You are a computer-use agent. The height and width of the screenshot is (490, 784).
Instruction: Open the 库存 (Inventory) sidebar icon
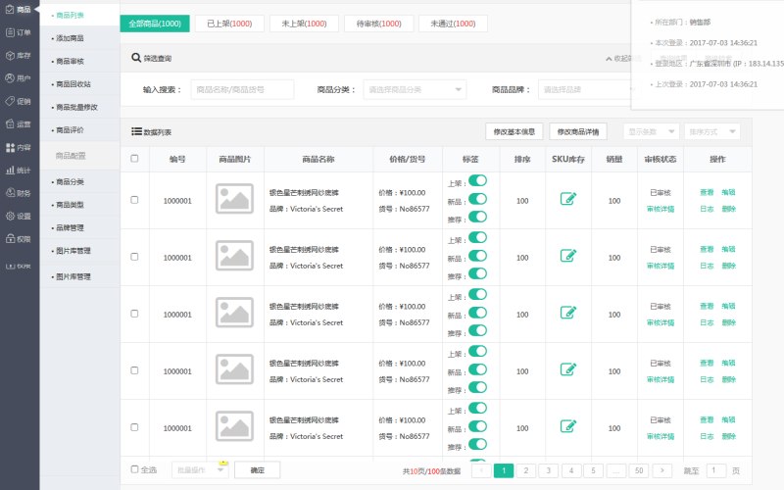[x=10, y=56]
